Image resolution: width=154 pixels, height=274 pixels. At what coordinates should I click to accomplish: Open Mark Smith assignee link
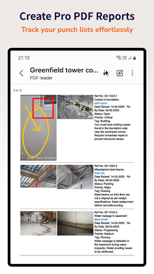[x=101, y=219]
